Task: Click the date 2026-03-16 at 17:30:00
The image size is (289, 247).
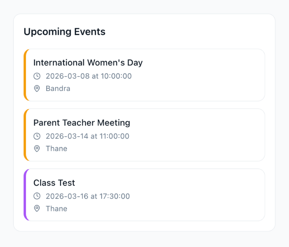Action: click(88, 196)
